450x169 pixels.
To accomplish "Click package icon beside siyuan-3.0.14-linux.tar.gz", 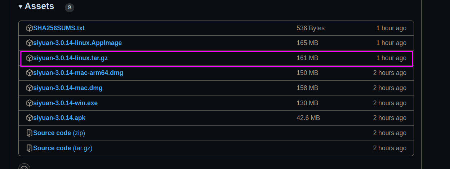I will [29, 58].
